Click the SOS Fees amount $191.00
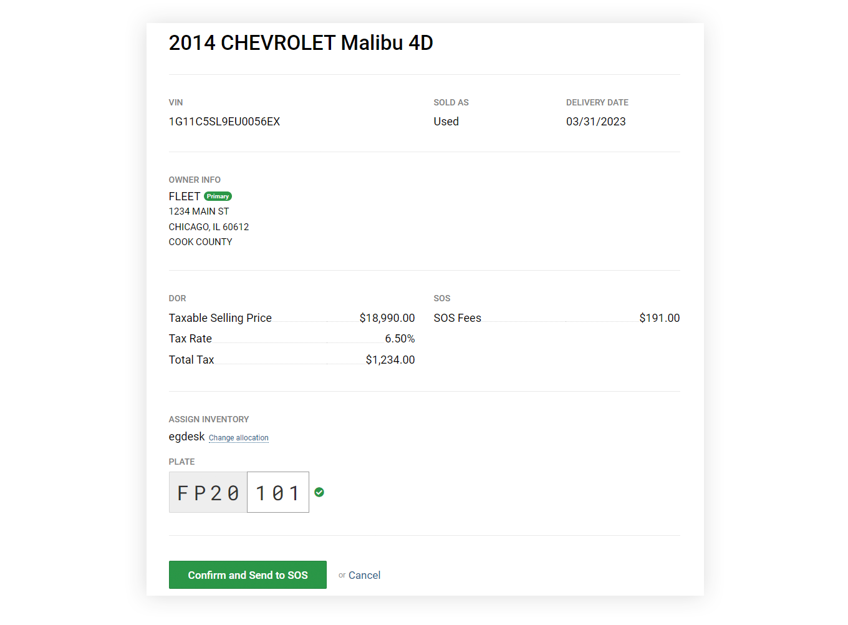 click(x=659, y=318)
